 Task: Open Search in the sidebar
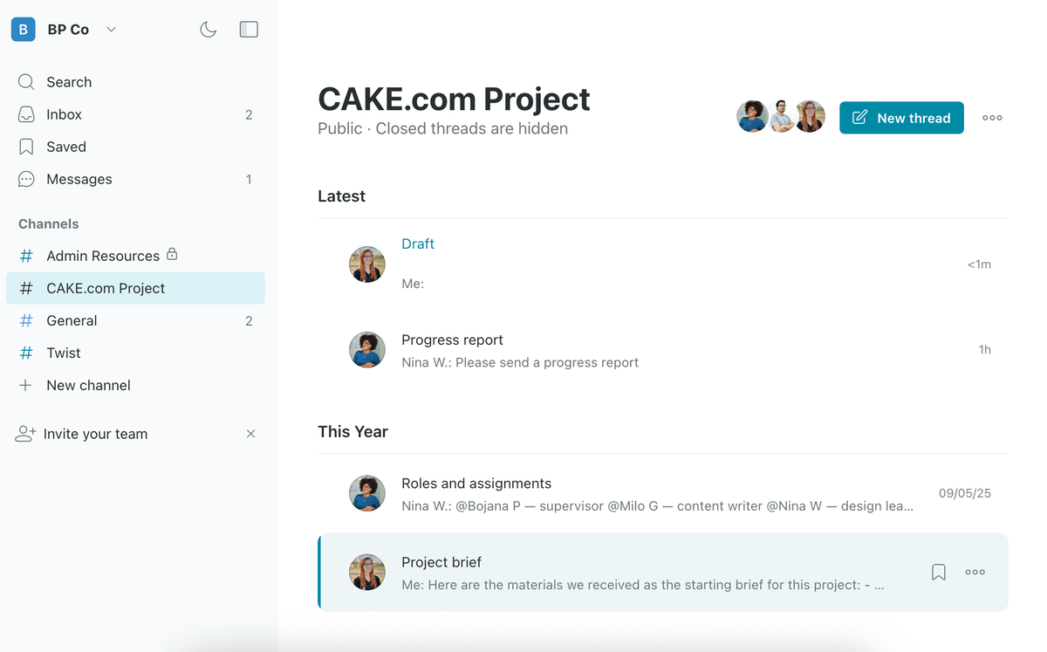click(x=69, y=82)
